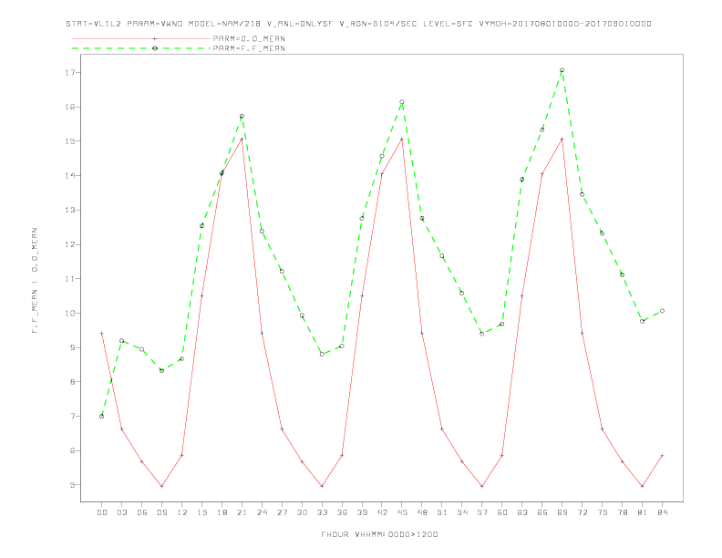Click the x-axis label FHOUR VHHMM:0000>1200
This screenshot has width=722, height=558.
tap(379, 534)
